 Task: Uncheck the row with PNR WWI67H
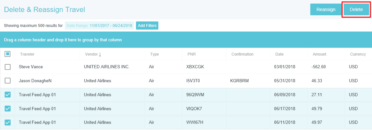(7, 123)
